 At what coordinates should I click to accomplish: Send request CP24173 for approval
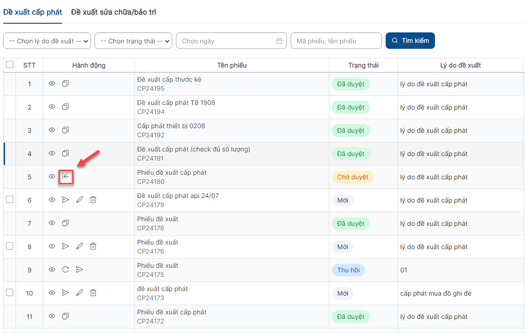point(66,292)
